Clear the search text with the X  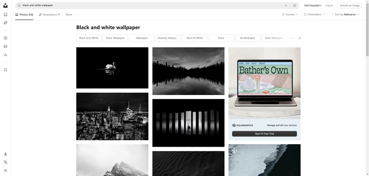click(x=286, y=6)
